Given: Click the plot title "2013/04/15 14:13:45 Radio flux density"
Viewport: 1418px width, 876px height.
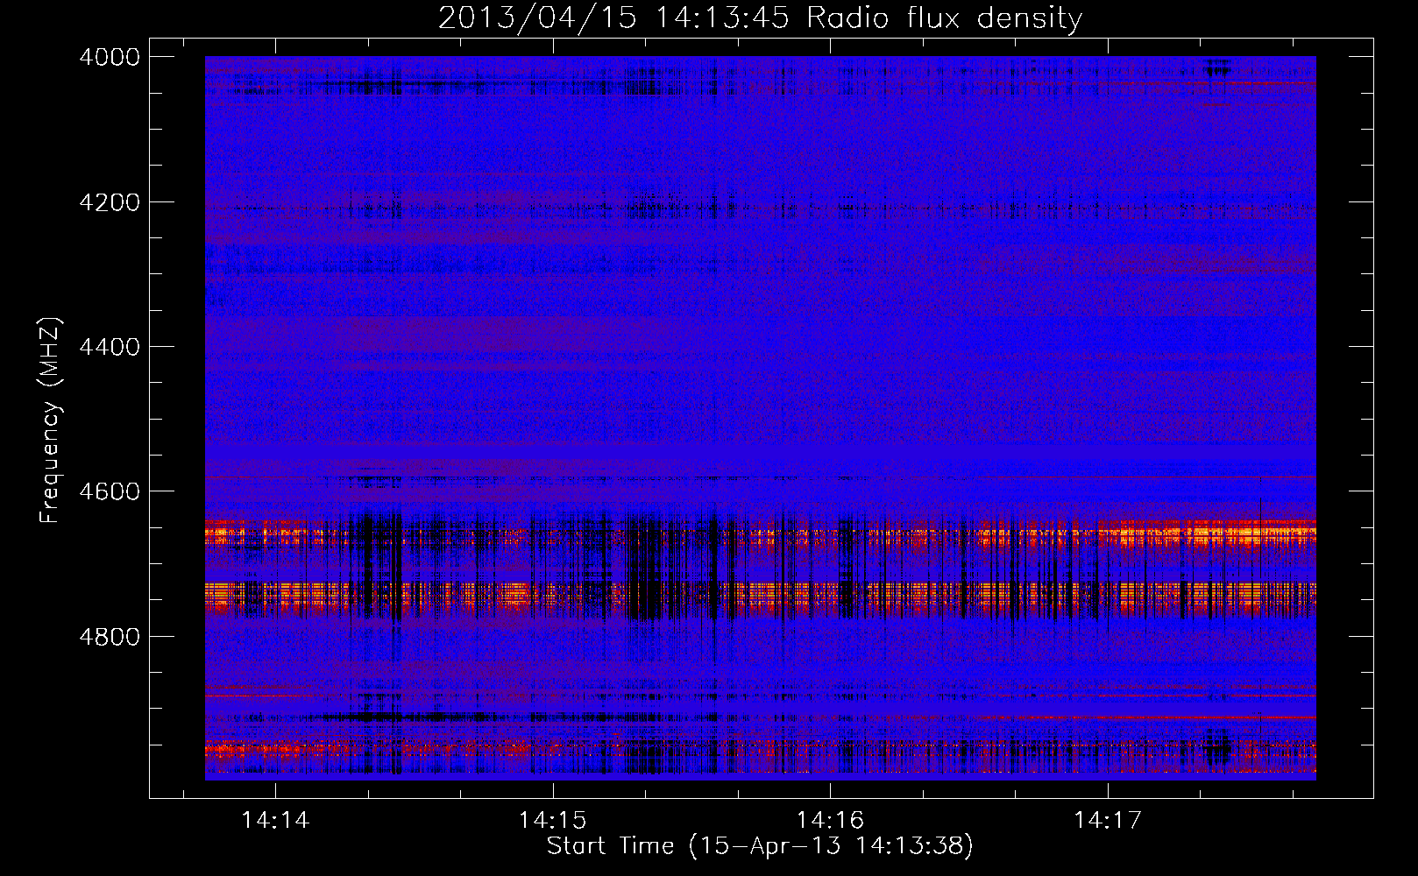Looking at the screenshot, I should pos(760,18).
